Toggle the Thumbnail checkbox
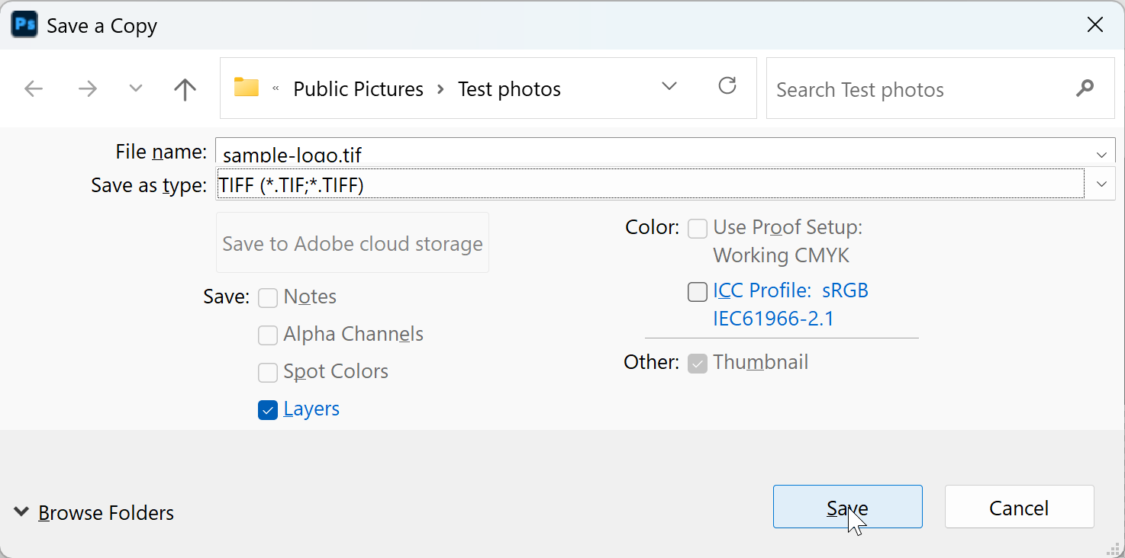 [x=698, y=363]
